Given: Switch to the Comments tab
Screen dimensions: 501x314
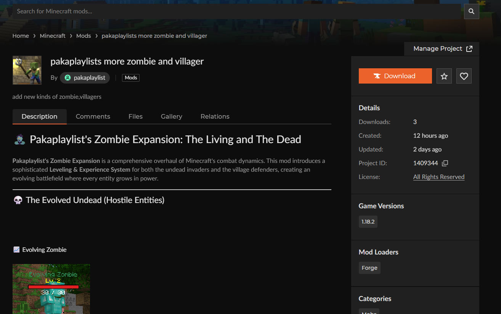Looking at the screenshot, I should coord(93,117).
